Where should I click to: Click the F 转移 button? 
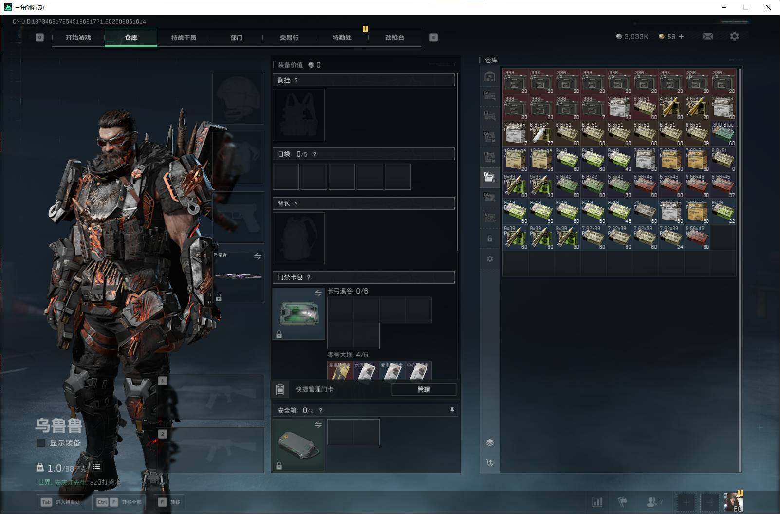(x=169, y=502)
